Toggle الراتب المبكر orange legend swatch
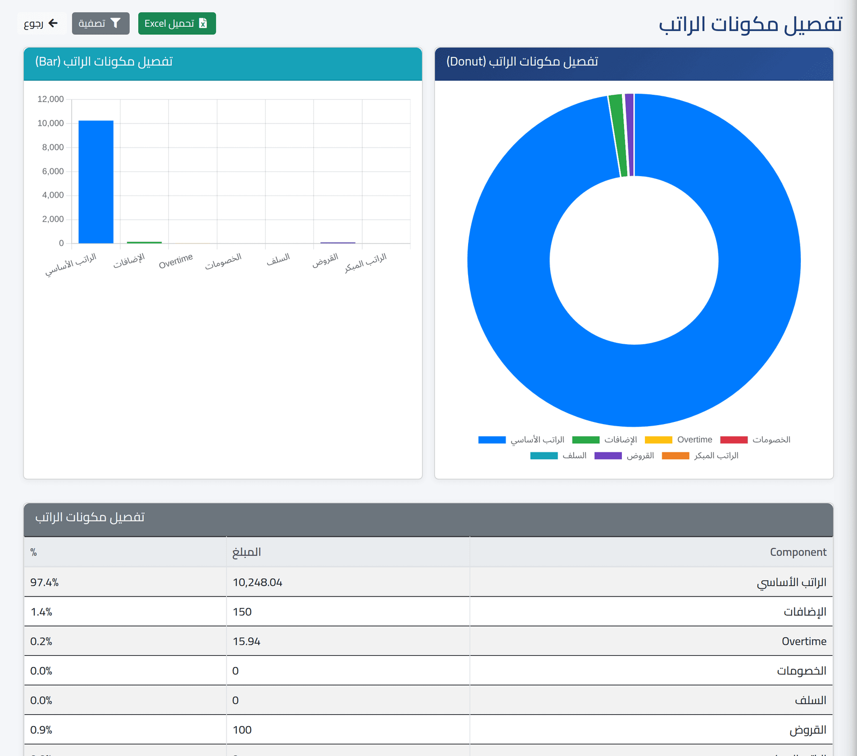857x756 pixels. point(675,456)
